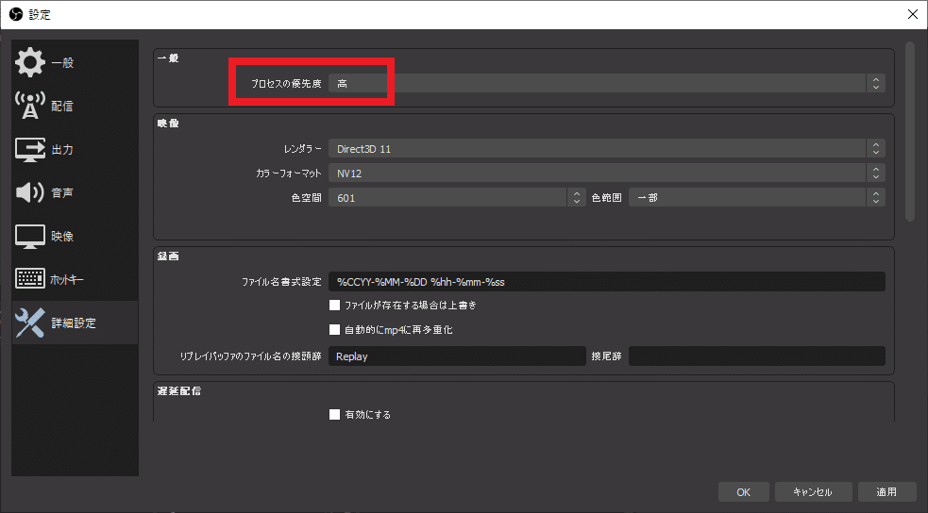Select the ホットキー sidebar label
Image resolution: width=928 pixels, height=513 pixels.
click(x=67, y=279)
